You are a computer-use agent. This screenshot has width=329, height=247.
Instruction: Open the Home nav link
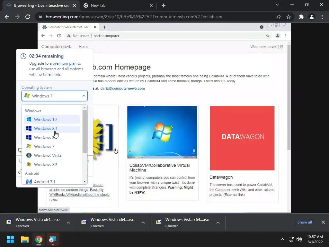tap(84, 47)
